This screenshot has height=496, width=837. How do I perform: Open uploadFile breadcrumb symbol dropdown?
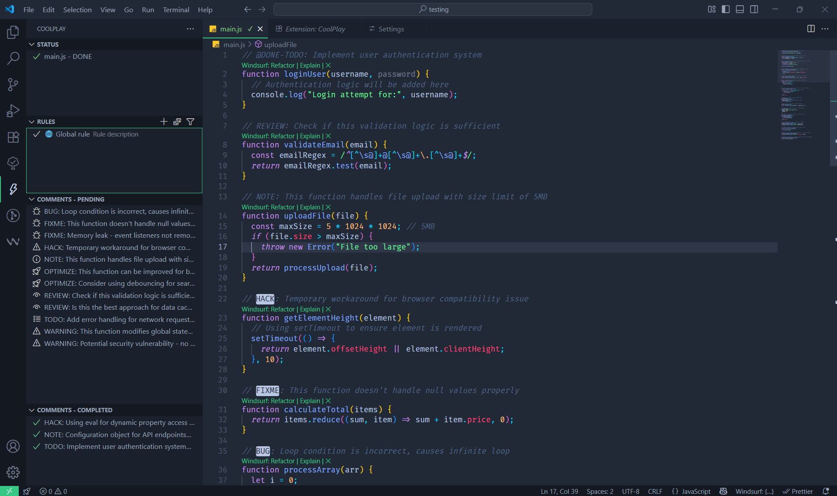(276, 44)
